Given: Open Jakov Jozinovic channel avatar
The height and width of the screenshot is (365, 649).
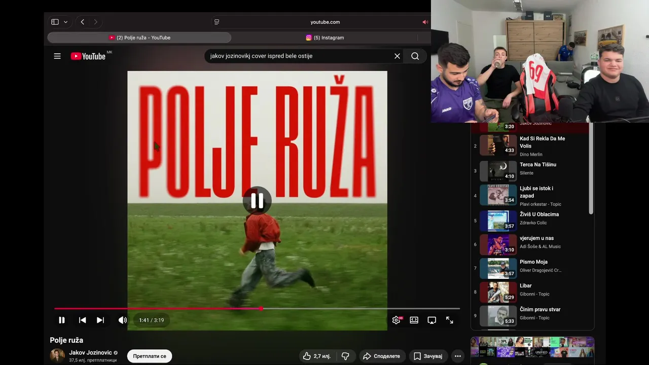Looking at the screenshot, I should (57, 356).
